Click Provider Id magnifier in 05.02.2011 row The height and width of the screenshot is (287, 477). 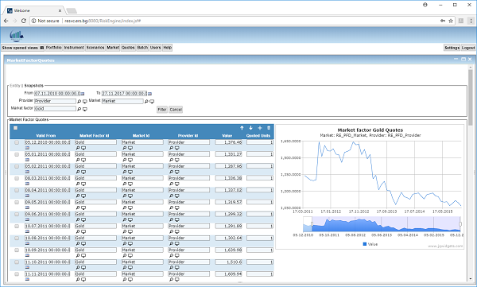click(x=171, y=172)
